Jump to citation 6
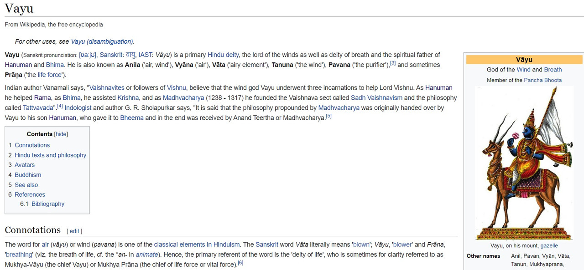The width and height of the screenshot is (584, 270). [x=240, y=263]
